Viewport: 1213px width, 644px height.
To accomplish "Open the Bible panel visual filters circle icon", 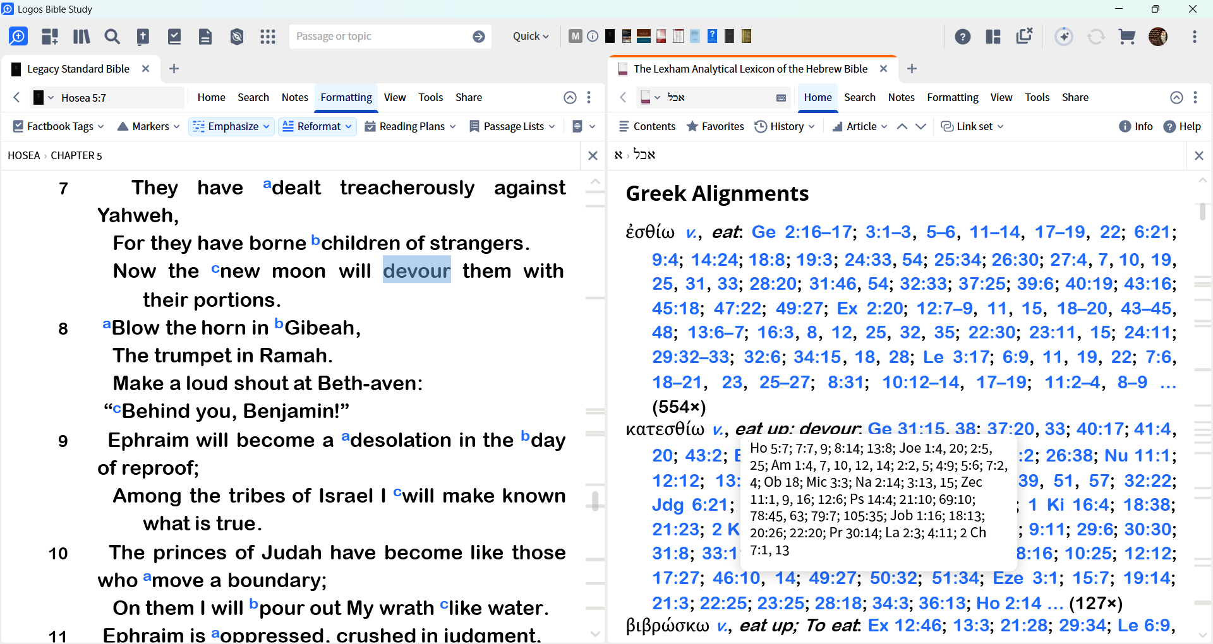I will point(570,97).
